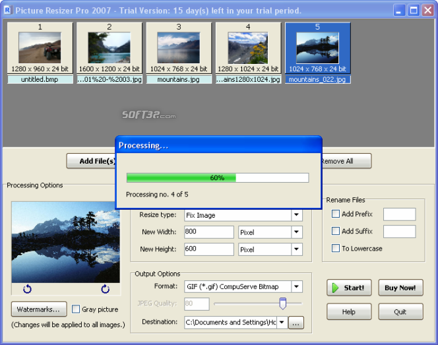Click the large preview image
The height and width of the screenshot is (345, 438).
click(66, 242)
